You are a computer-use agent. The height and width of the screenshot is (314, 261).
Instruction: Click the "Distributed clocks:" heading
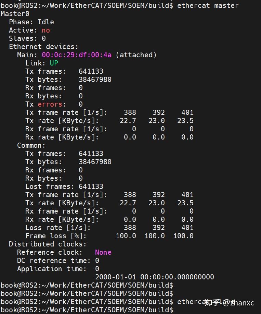[x=48, y=244]
